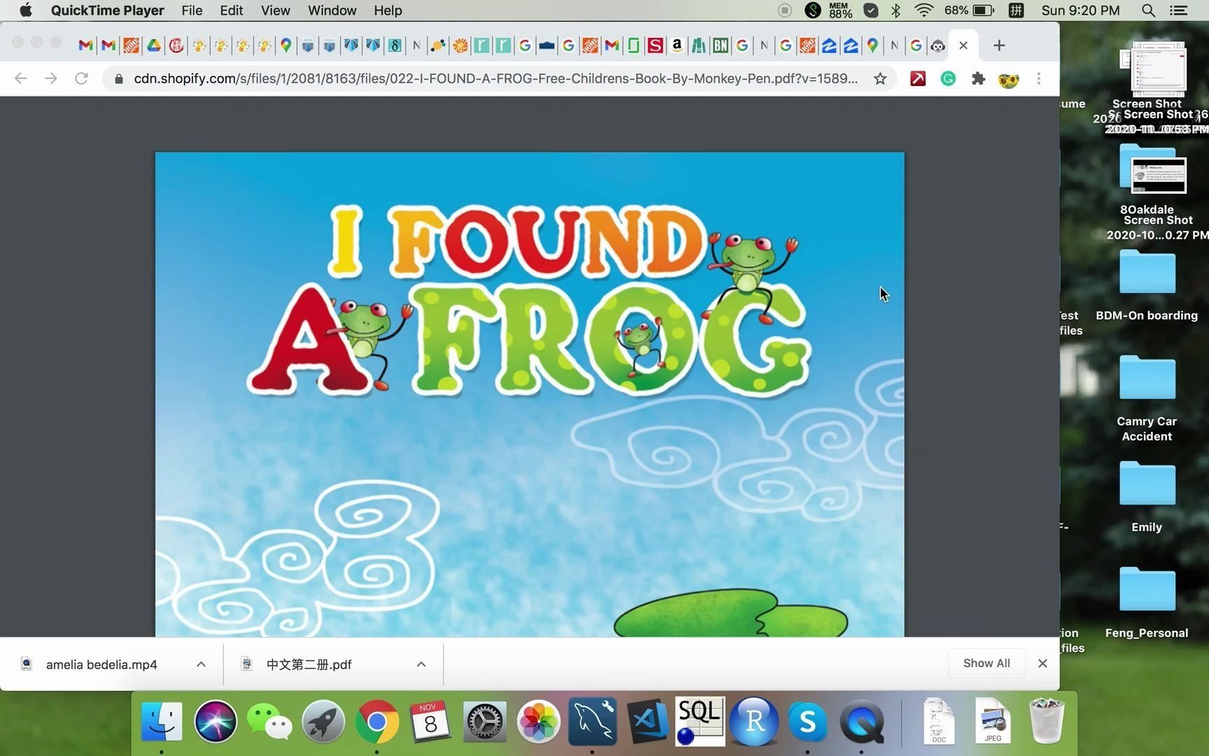Select Feng_Personal folder on desktop
The width and height of the screenshot is (1209, 756).
[1147, 602]
